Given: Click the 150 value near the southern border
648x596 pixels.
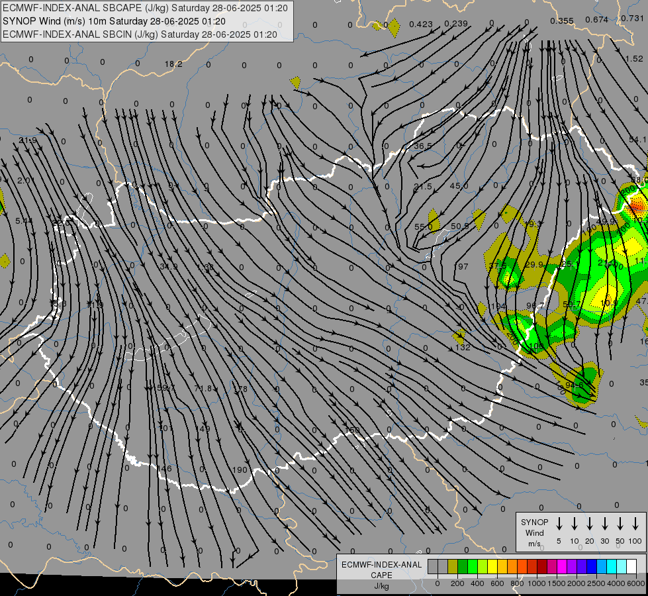Looking at the screenshot, I should coord(353,430).
